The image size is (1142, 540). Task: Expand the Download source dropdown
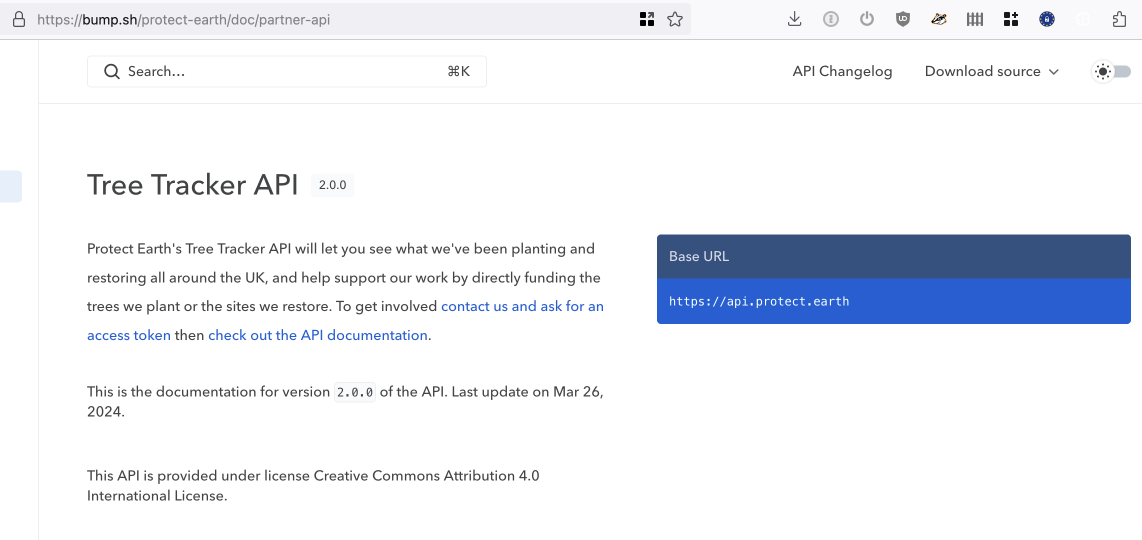coord(991,71)
